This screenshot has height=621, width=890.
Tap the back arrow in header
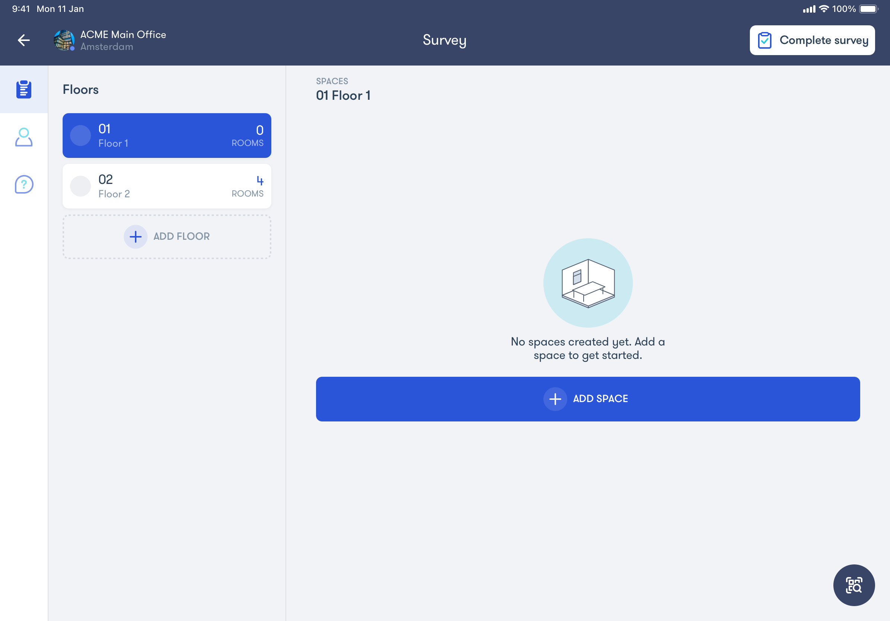[x=24, y=40]
